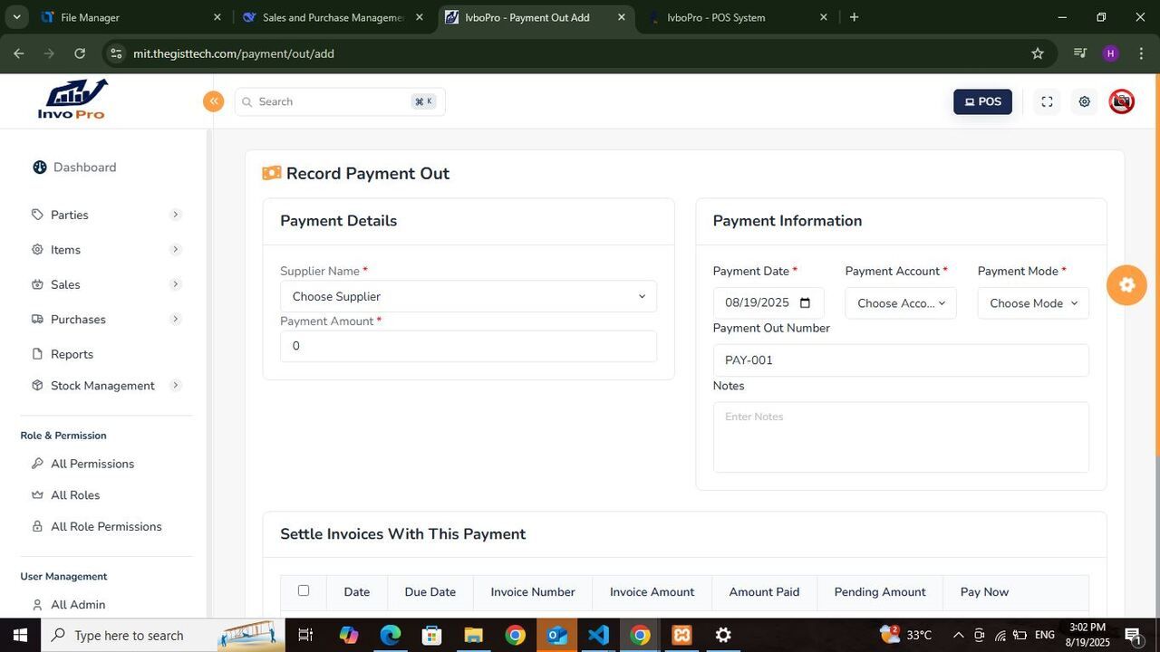The height and width of the screenshot is (652, 1160).
Task: Open the user profile avatar menu
Action: click(1122, 101)
